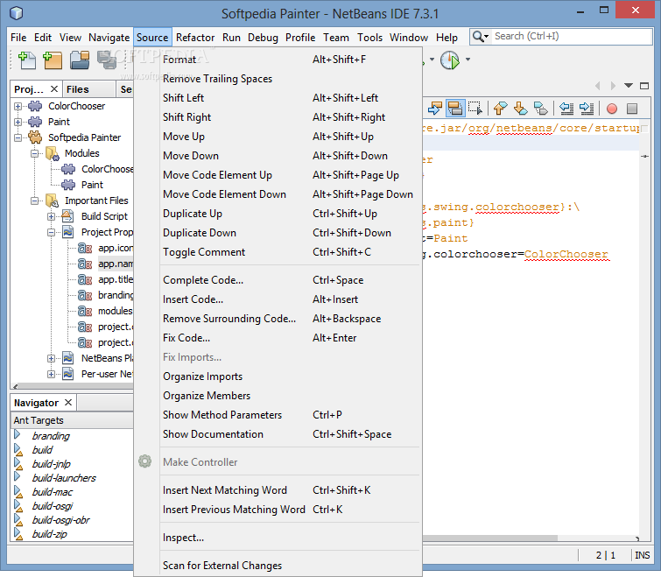Click the search magnifier icon

pyautogui.click(x=479, y=37)
